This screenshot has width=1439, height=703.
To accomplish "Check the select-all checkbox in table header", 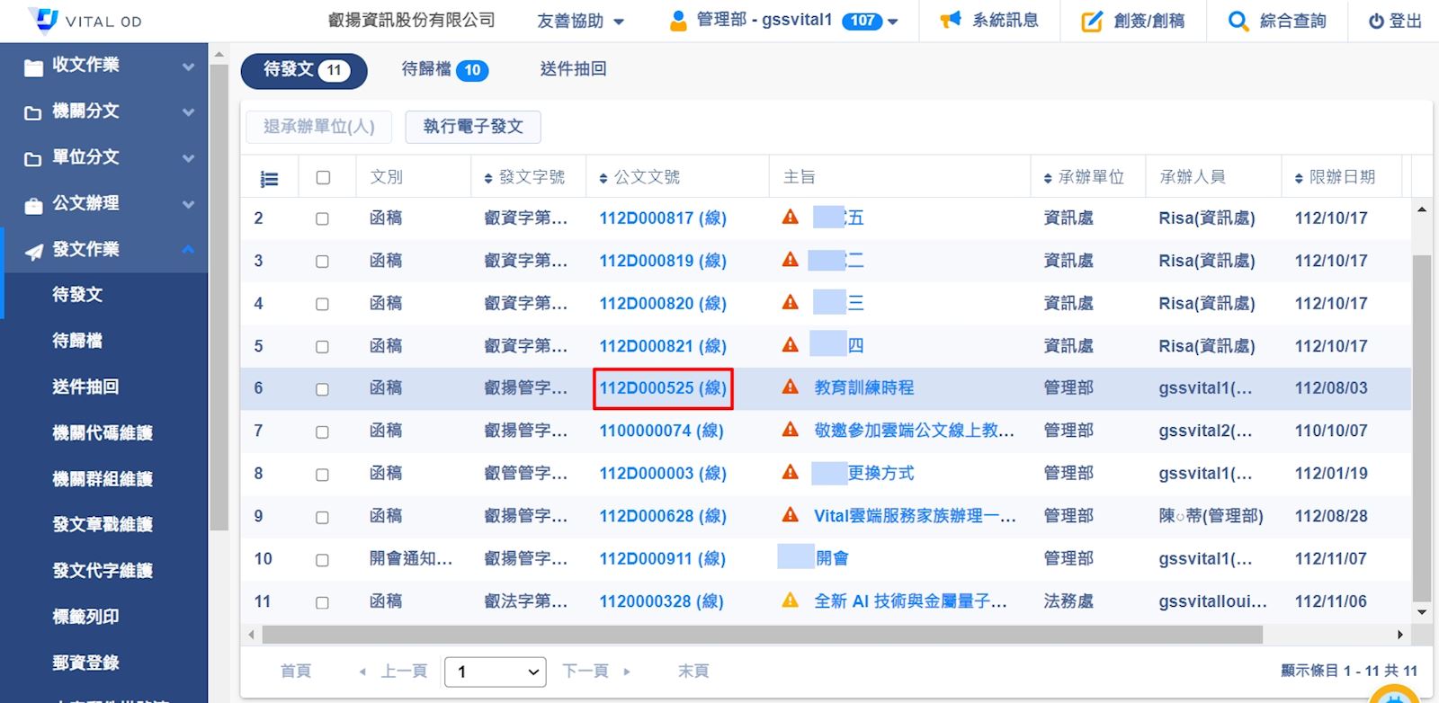I will (x=323, y=178).
